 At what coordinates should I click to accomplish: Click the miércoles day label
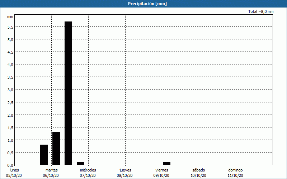(88, 170)
